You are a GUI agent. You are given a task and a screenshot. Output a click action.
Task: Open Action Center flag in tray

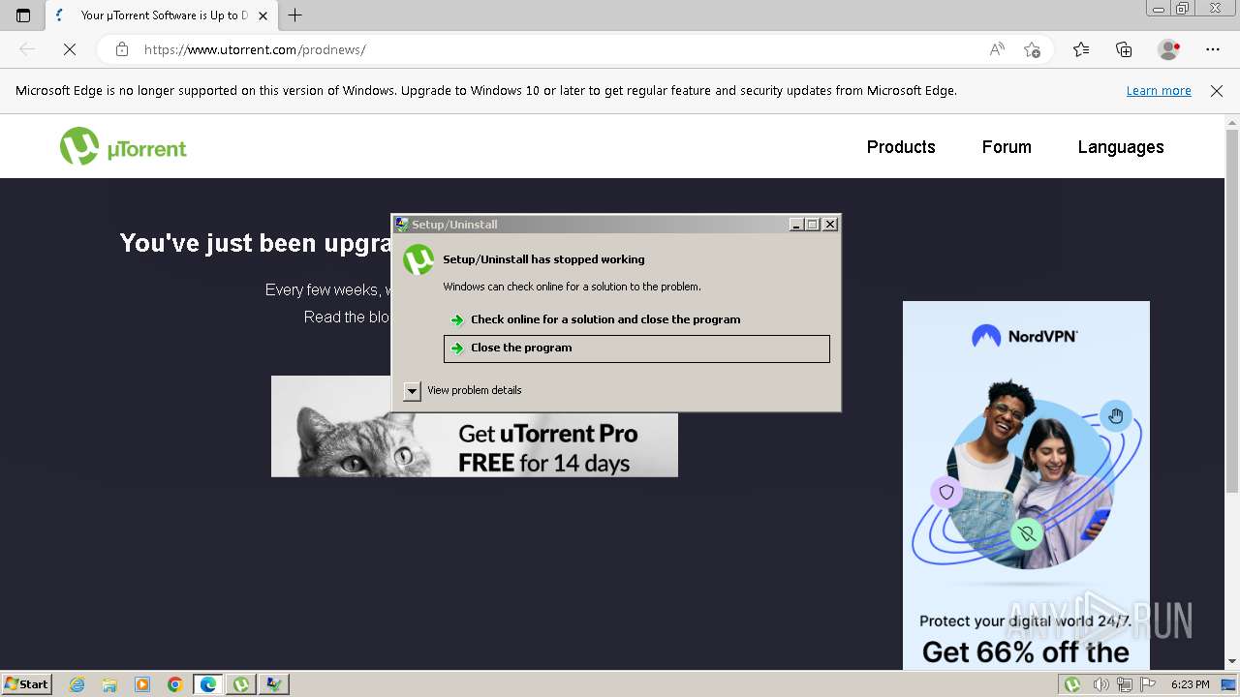coord(1147,684)
